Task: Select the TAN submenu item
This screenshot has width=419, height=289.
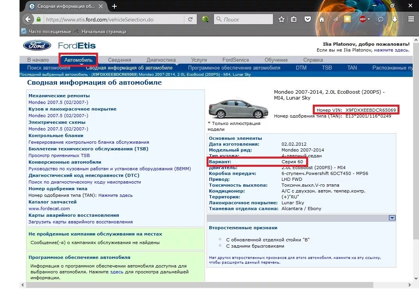Action: point(352,68)
